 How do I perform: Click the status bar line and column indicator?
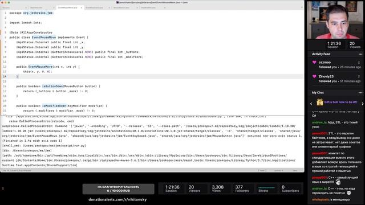click(x=17, y=171)
